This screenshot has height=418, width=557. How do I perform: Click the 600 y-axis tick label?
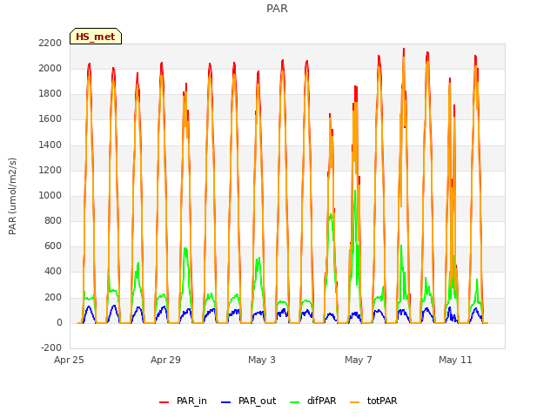[53, 246]
